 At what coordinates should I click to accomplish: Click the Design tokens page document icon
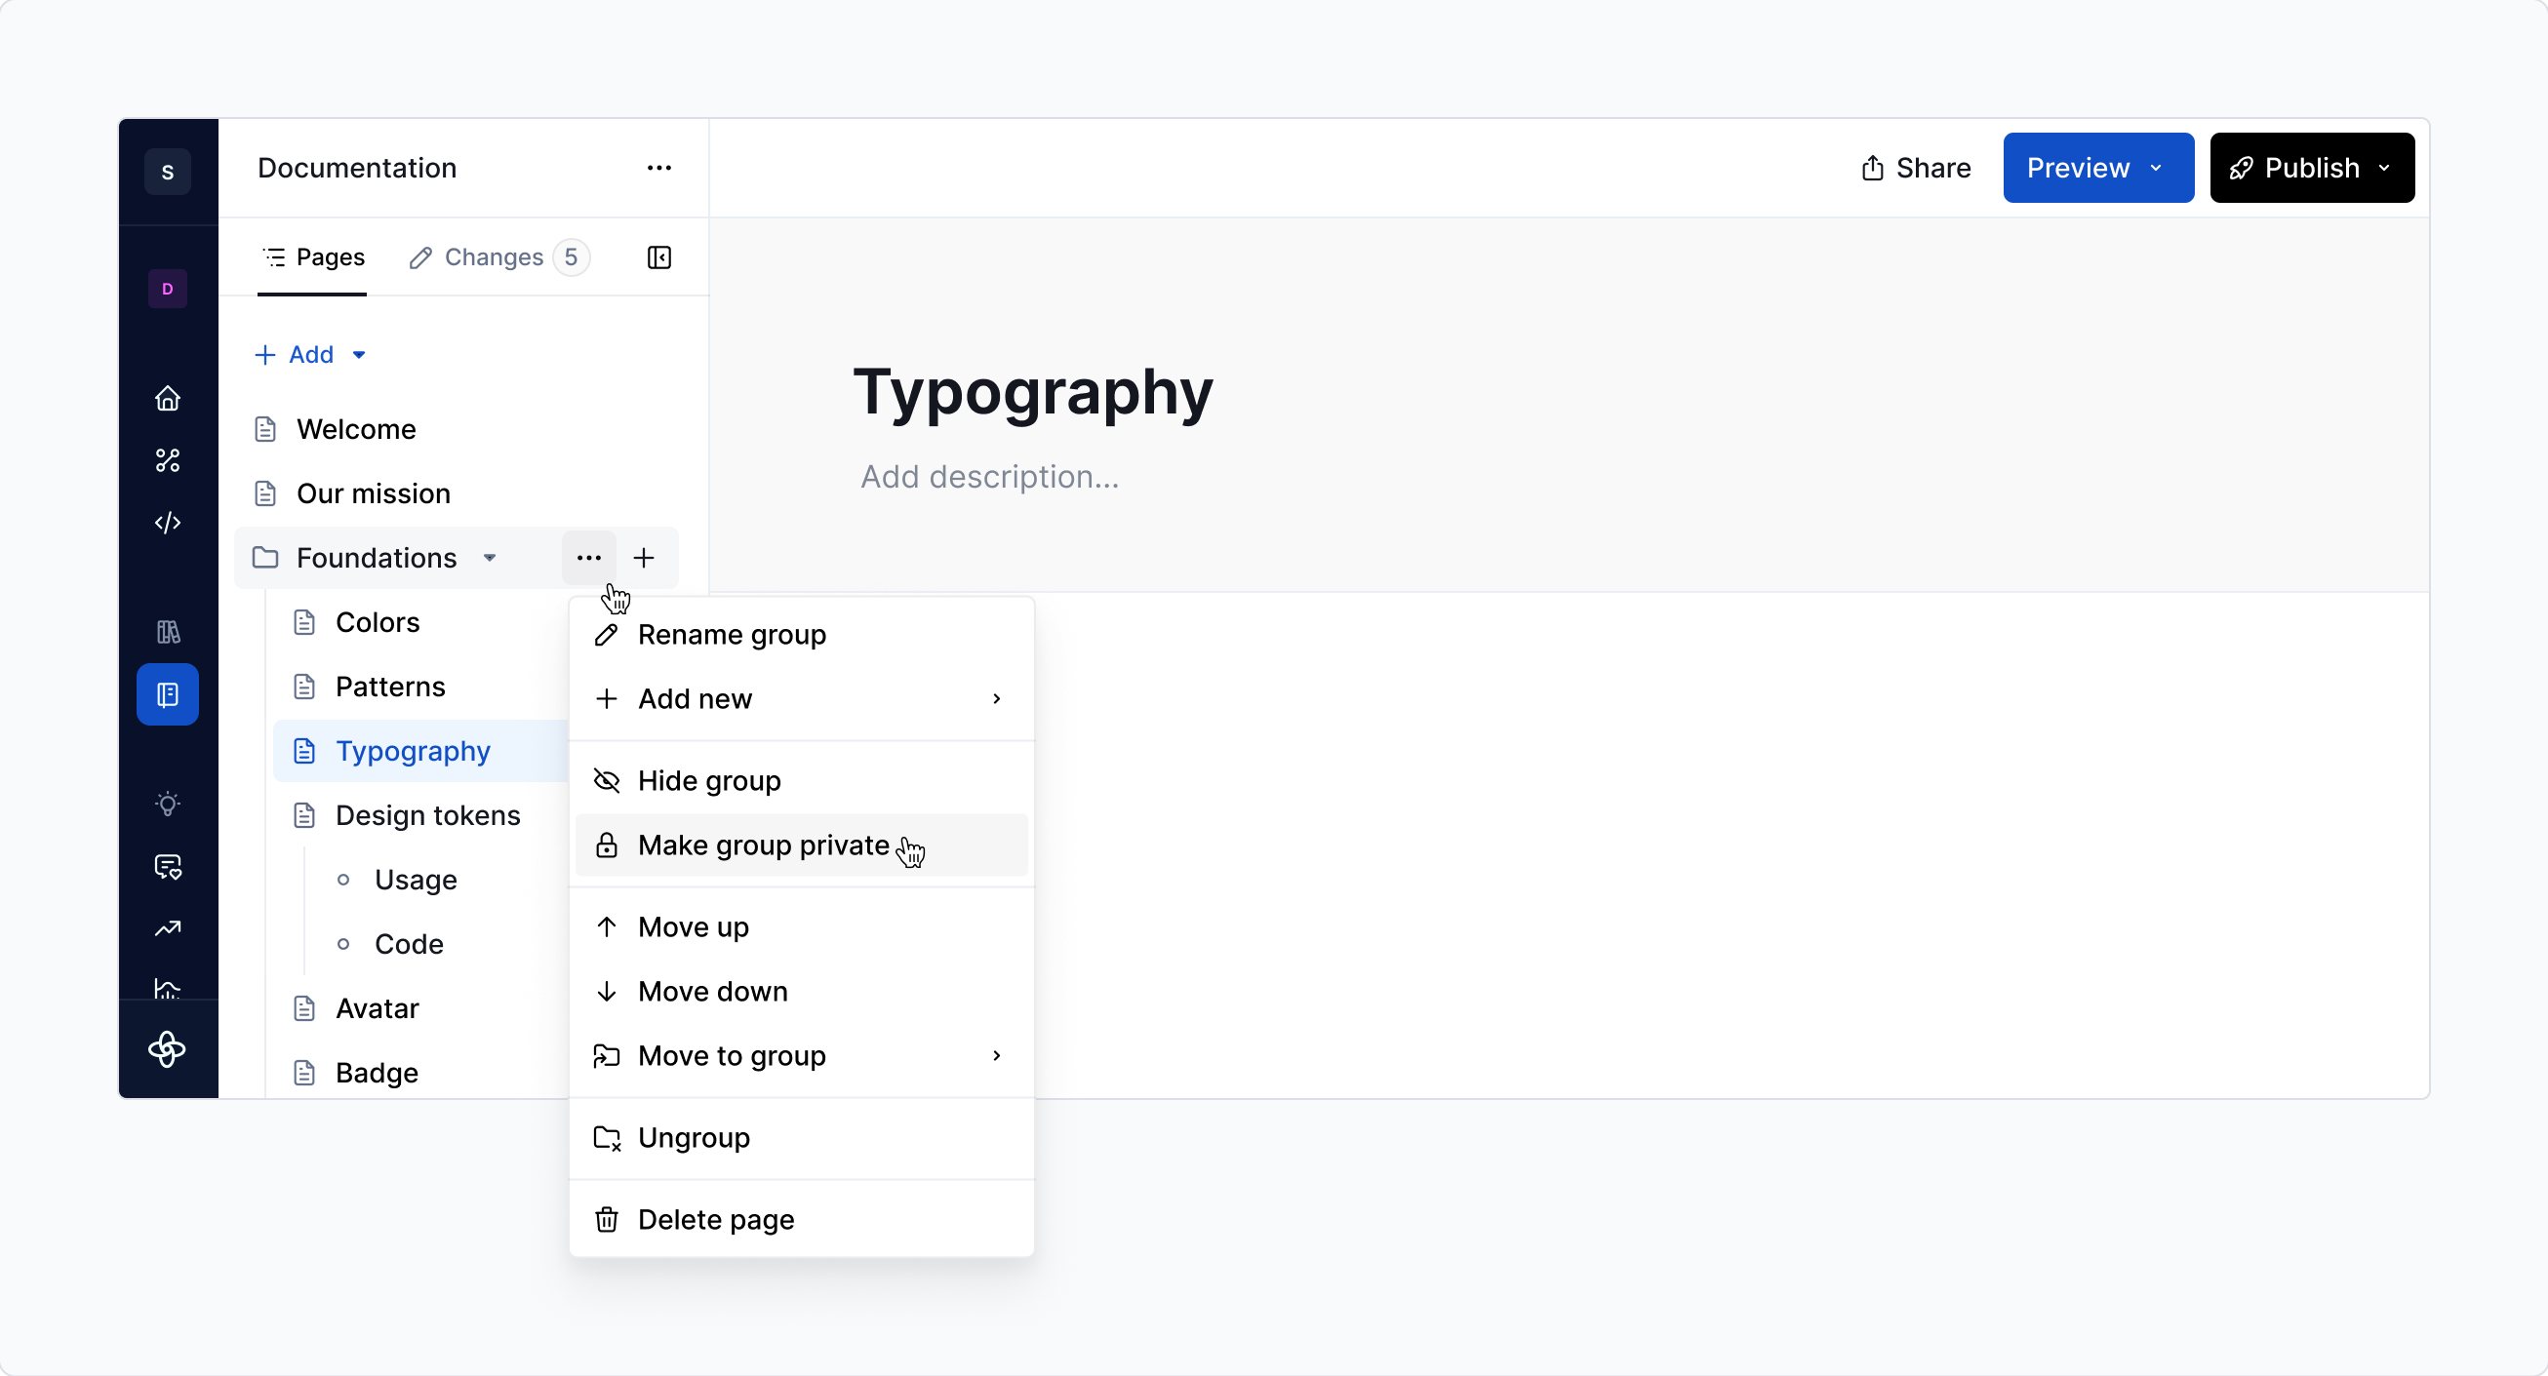(304, 814)
